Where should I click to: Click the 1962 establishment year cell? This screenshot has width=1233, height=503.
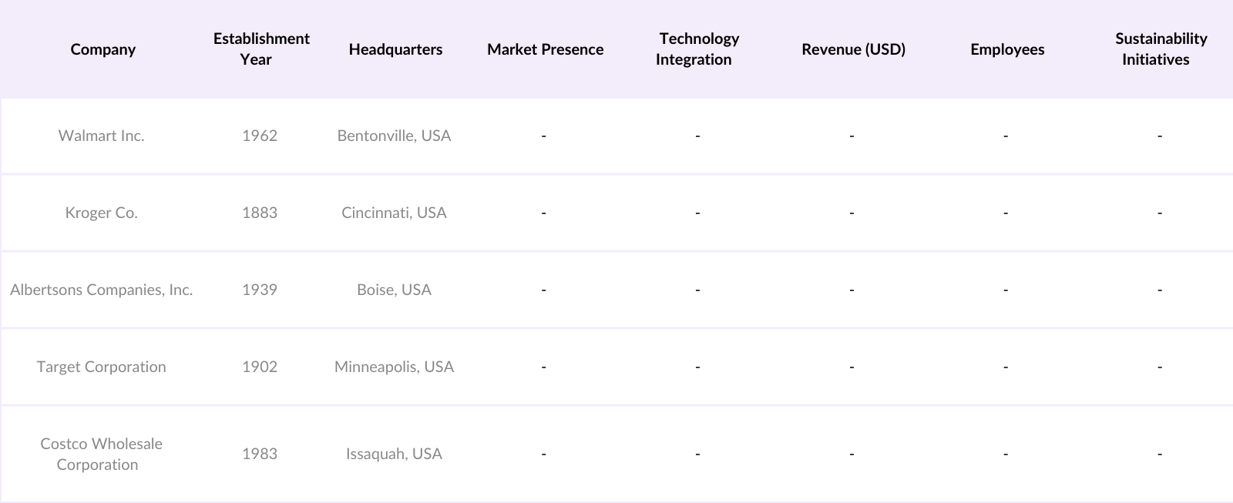pyautogui.click(x=260, y=136)
